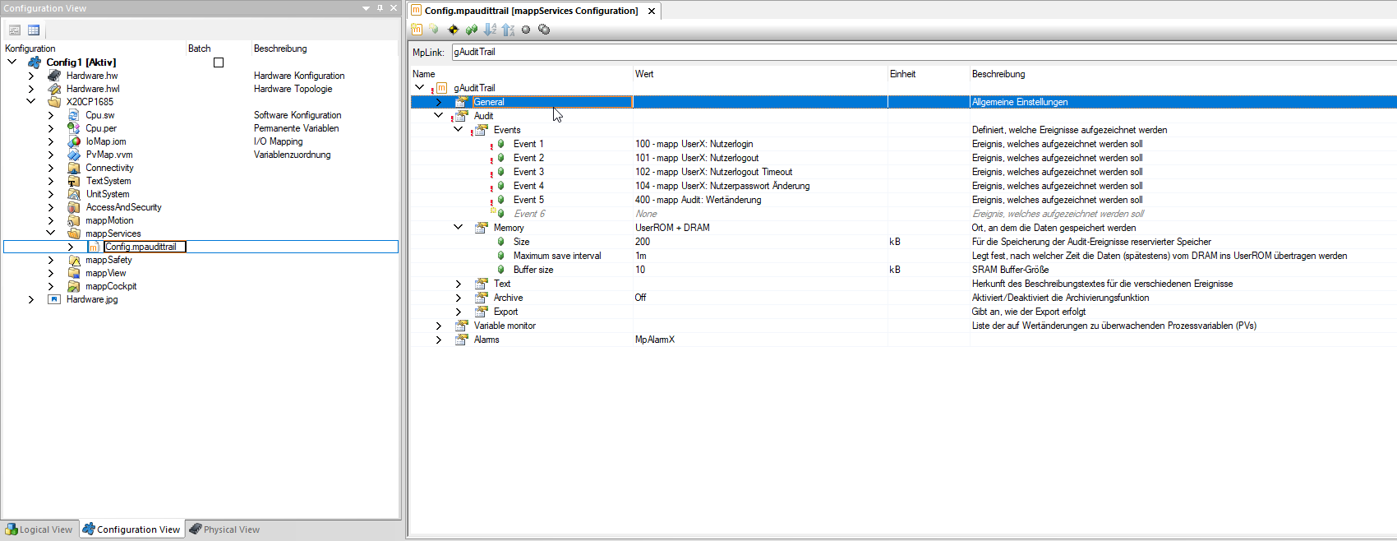Image resolution: width=1397 pixels, height=541 pixels.
Task: Click the Batch column header
Action: (200, 49)
